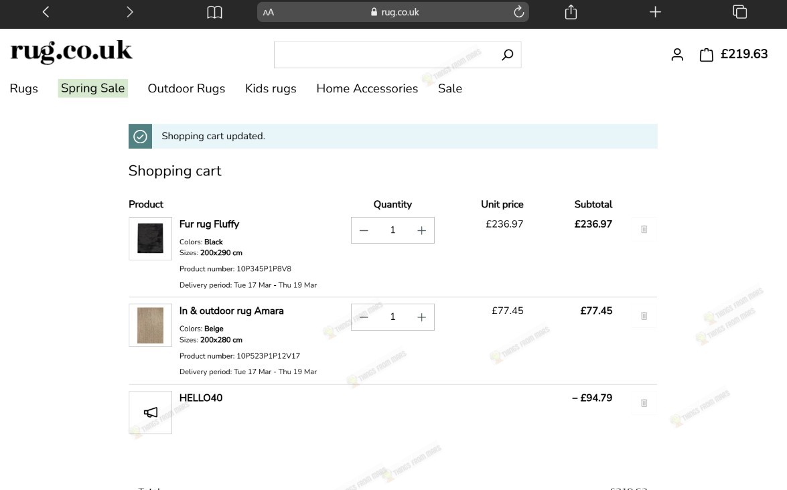Tap the AA reader text-size control
The height and width of the screenshot is (490, 787).
pos(269,12)
